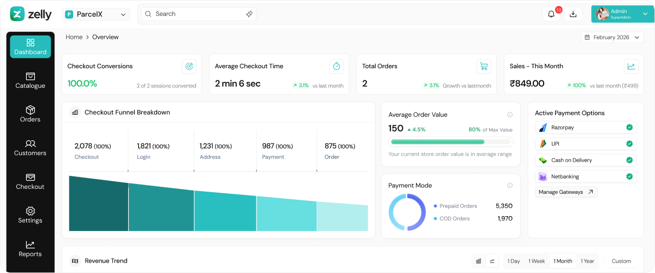Image resolution: width=655 pixels, height=273 pixels.
Task: Select the 1 Year range tab
Action: click(587, 261)
